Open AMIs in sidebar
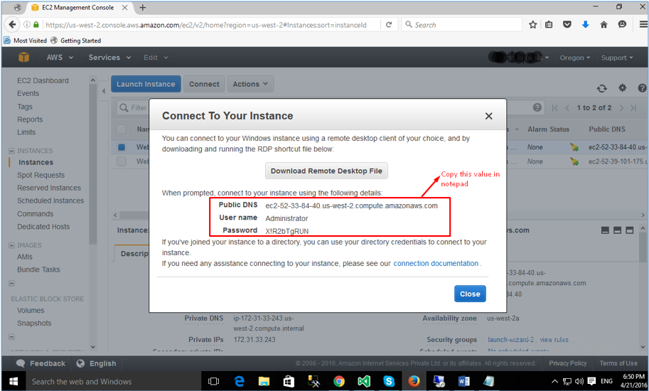This screenshot has width=649, height=391. tap(24, 257)
